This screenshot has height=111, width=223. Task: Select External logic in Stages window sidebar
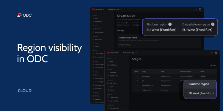113,108
